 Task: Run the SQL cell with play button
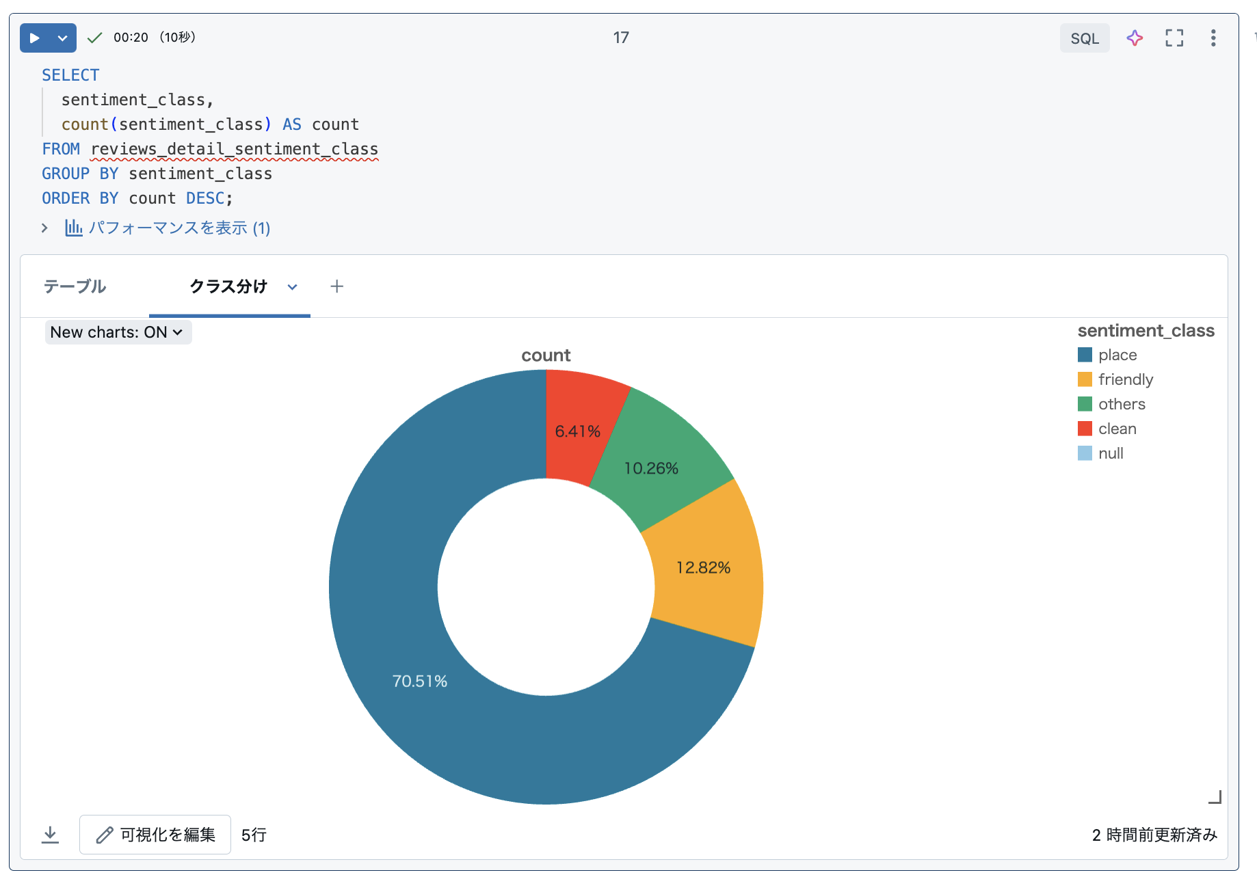click(x=35, y=38)
